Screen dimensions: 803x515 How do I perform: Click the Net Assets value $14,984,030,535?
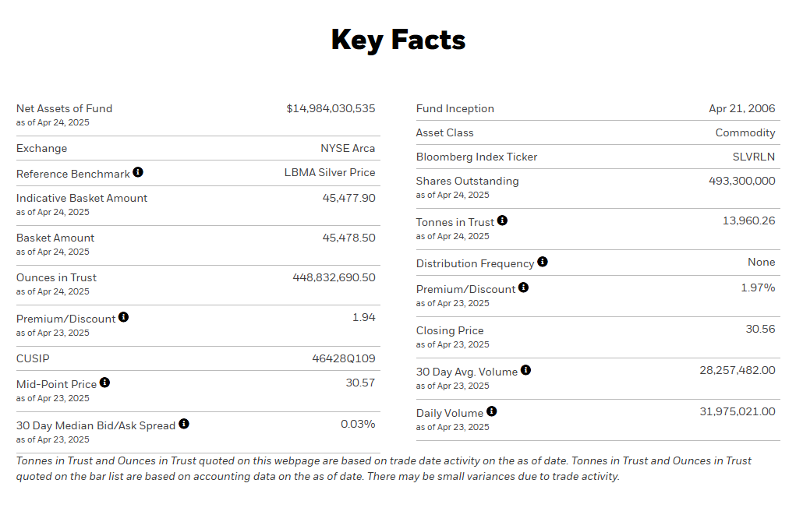tap(331, 109)
